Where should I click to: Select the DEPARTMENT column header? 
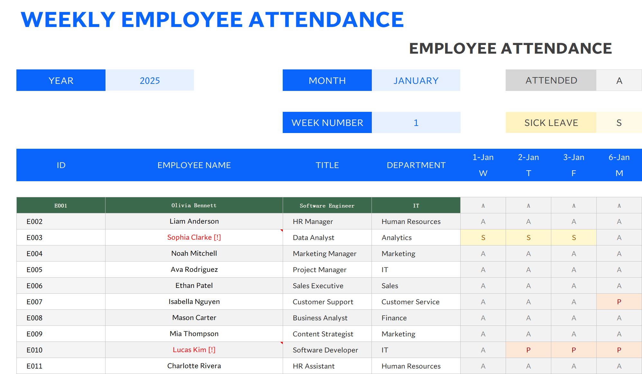click(x=416, y=165)
